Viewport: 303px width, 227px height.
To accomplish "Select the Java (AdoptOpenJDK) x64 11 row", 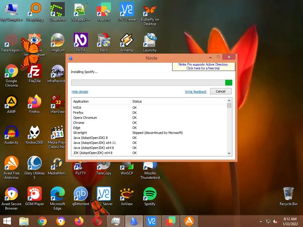I will [149, 143].
